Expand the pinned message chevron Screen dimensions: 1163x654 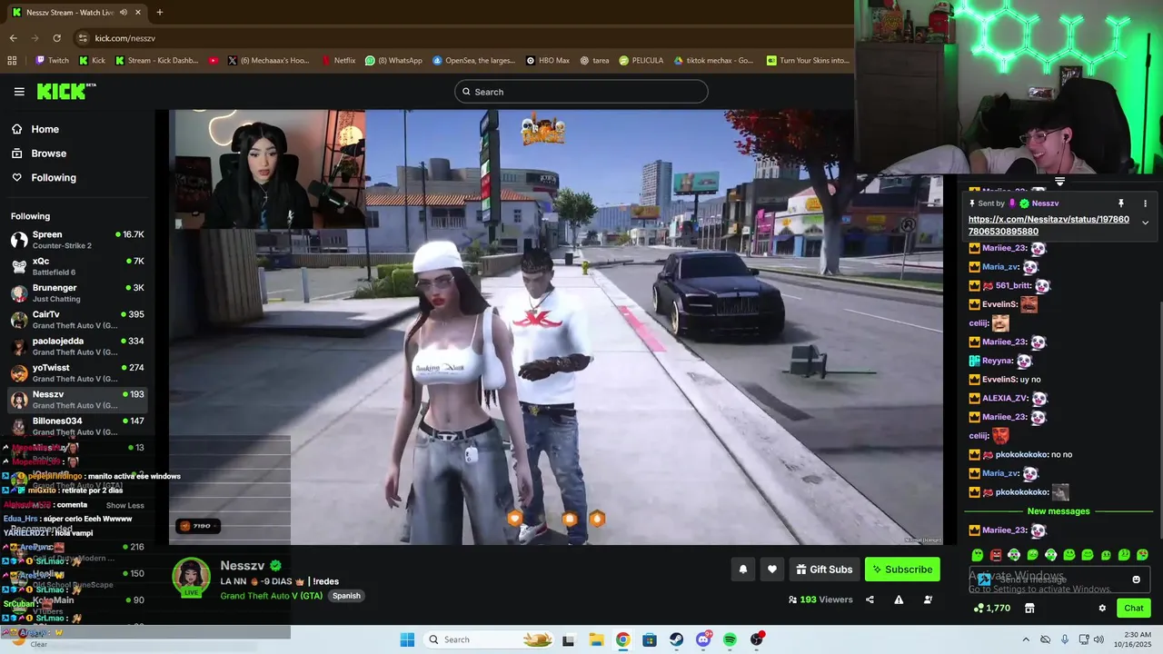tap(1145, 223)
